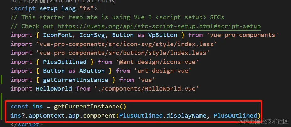Click the VpButton alias name
291x127 pixels.
pos(162,35)
